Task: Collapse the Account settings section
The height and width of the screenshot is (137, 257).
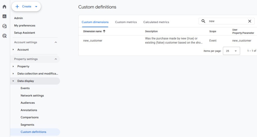Action: pos(56,42)
